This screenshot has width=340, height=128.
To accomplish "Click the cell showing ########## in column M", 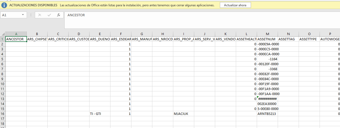I will (267, 99).
